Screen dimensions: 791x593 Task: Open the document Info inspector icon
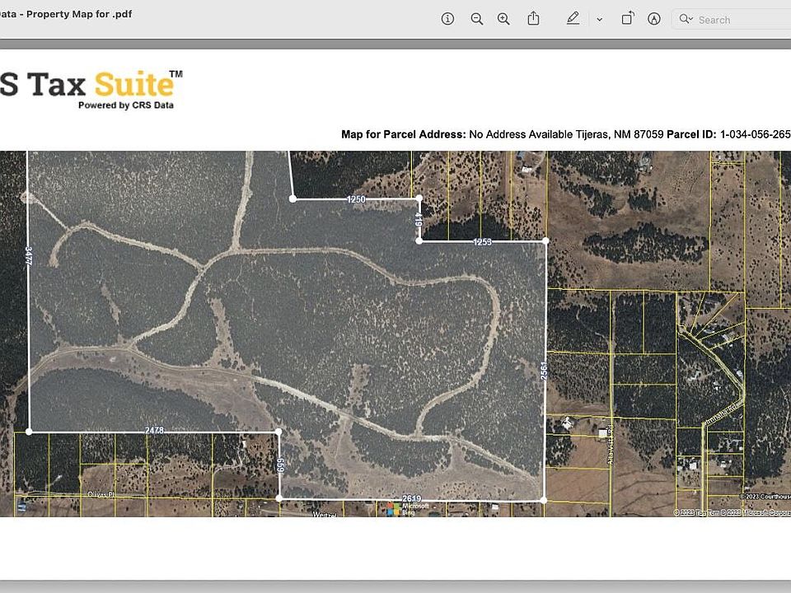click(x=447, y=19)
